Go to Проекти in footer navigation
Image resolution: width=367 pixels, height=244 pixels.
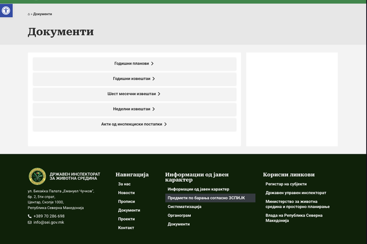(x=127, y=219)
